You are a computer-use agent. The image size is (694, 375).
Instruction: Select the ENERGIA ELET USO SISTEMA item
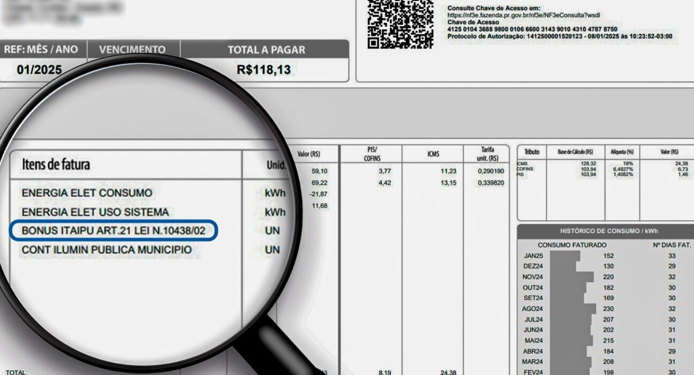tap(95, 212)
